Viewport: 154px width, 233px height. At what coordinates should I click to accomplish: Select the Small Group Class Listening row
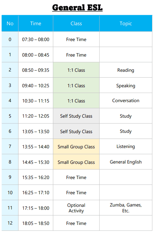click(x=77, y=146)
